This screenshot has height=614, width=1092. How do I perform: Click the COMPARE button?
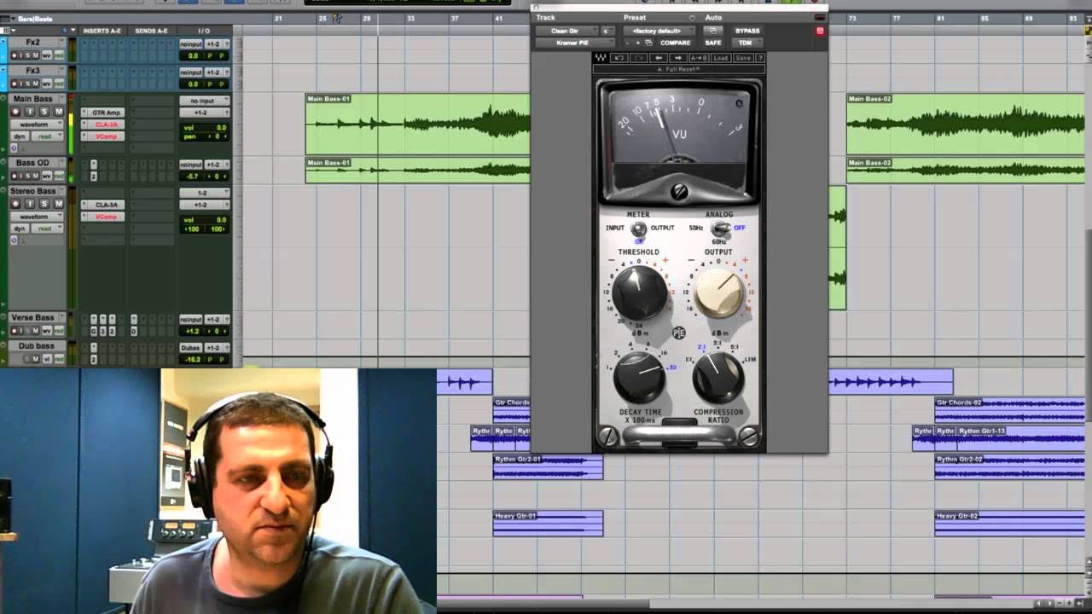pos(675,43)
